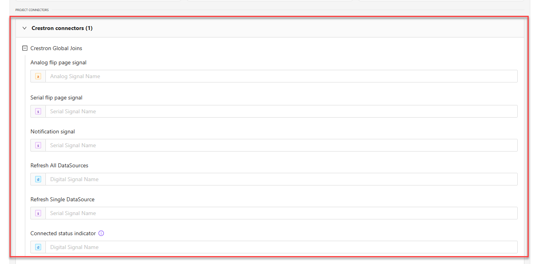The width and height of the screenshot is (539, 264).
Task: Click the Refresh Single DataSource input field
Action: click(281, 213)
